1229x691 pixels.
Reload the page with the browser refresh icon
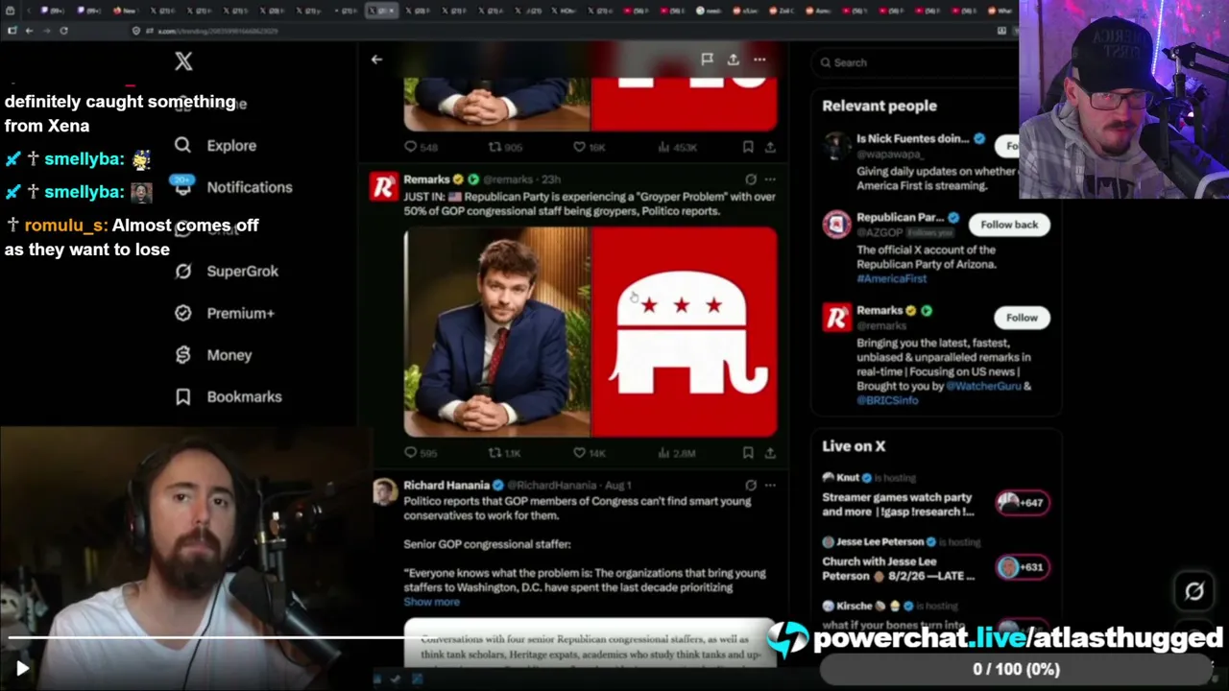coord(63,31)
